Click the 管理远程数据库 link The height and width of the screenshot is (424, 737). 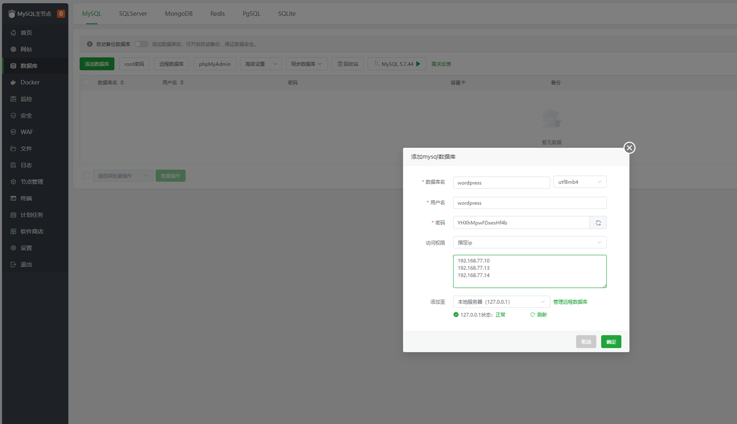pos(570,302)
